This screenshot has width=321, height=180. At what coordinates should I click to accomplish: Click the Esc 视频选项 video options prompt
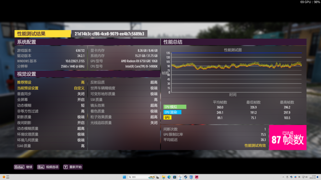coord(48,167)
